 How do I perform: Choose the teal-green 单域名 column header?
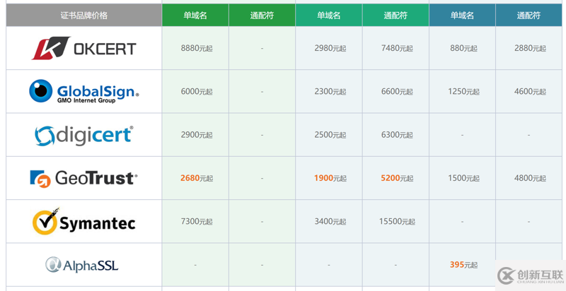click(329, 15)
